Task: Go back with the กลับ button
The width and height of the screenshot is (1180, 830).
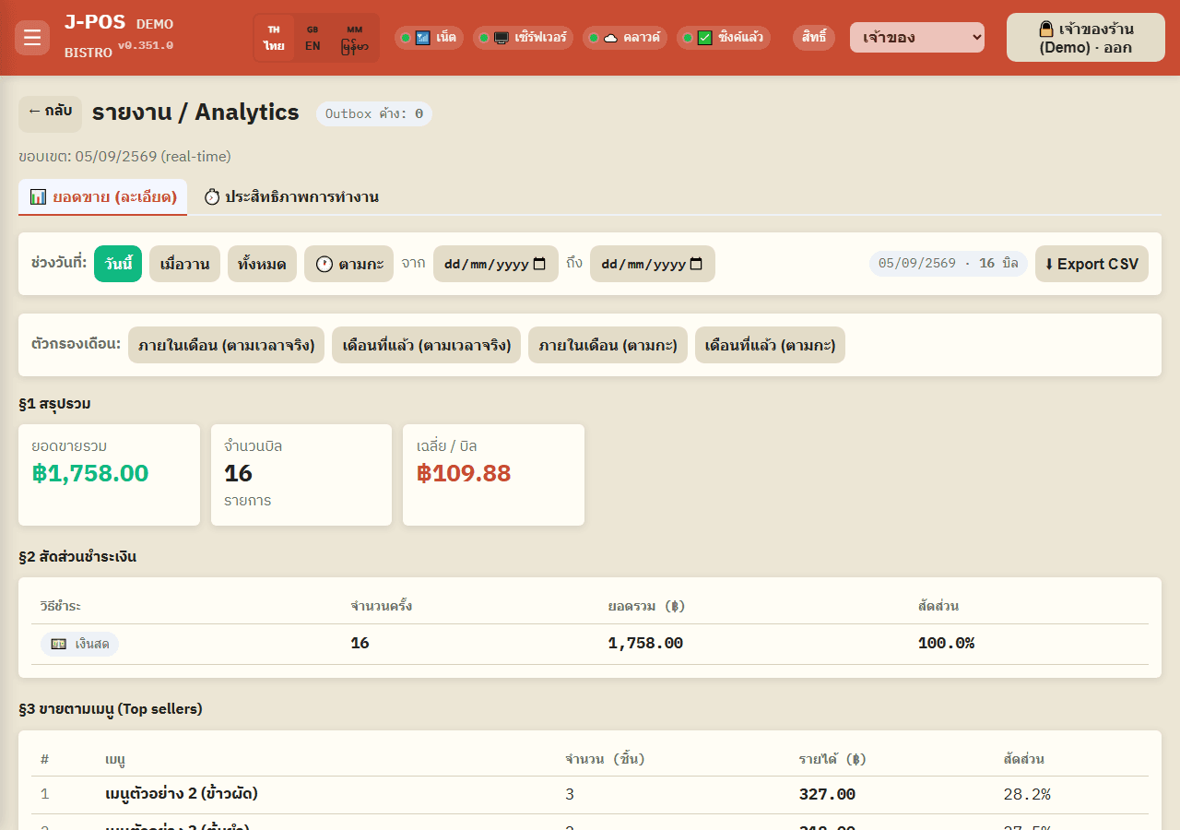Action: pos(50,112)
